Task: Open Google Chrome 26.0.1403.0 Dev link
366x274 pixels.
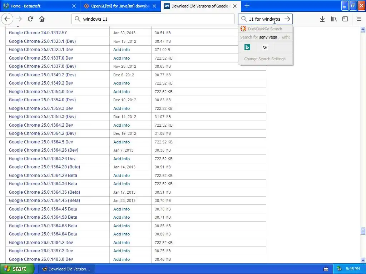Action: tap(41, 259)
